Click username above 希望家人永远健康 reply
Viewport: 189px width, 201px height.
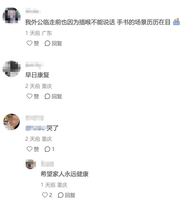(47, 164)
